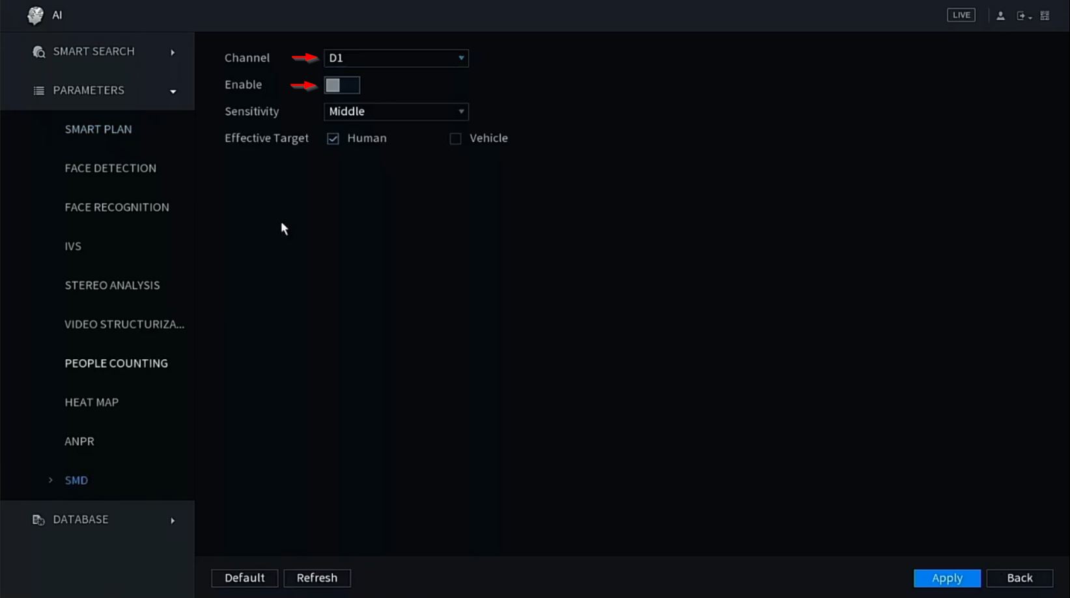
Task: Go to Face Detection settings
Action: pos(111,169)
